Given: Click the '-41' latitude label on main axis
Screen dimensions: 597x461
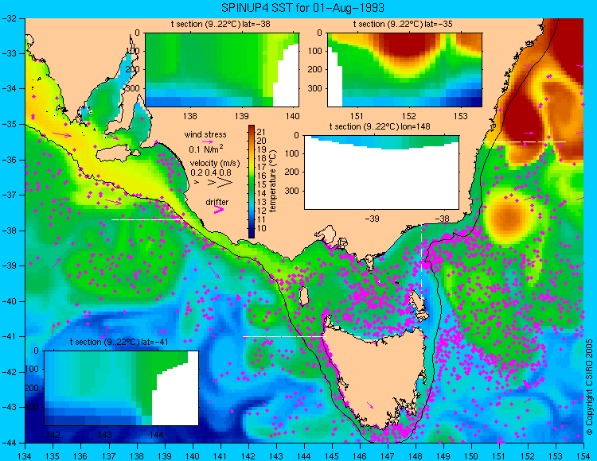Looking at the screenshot, I should (8, 336).
